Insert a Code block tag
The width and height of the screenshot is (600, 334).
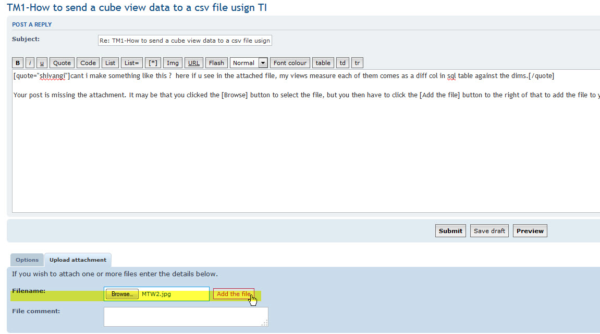pos(88,63)
